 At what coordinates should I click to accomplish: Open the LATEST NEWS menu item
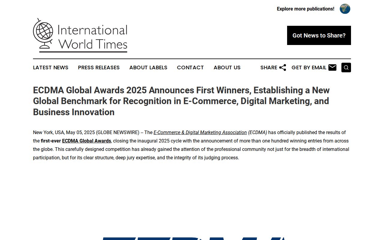click(50, 67)
